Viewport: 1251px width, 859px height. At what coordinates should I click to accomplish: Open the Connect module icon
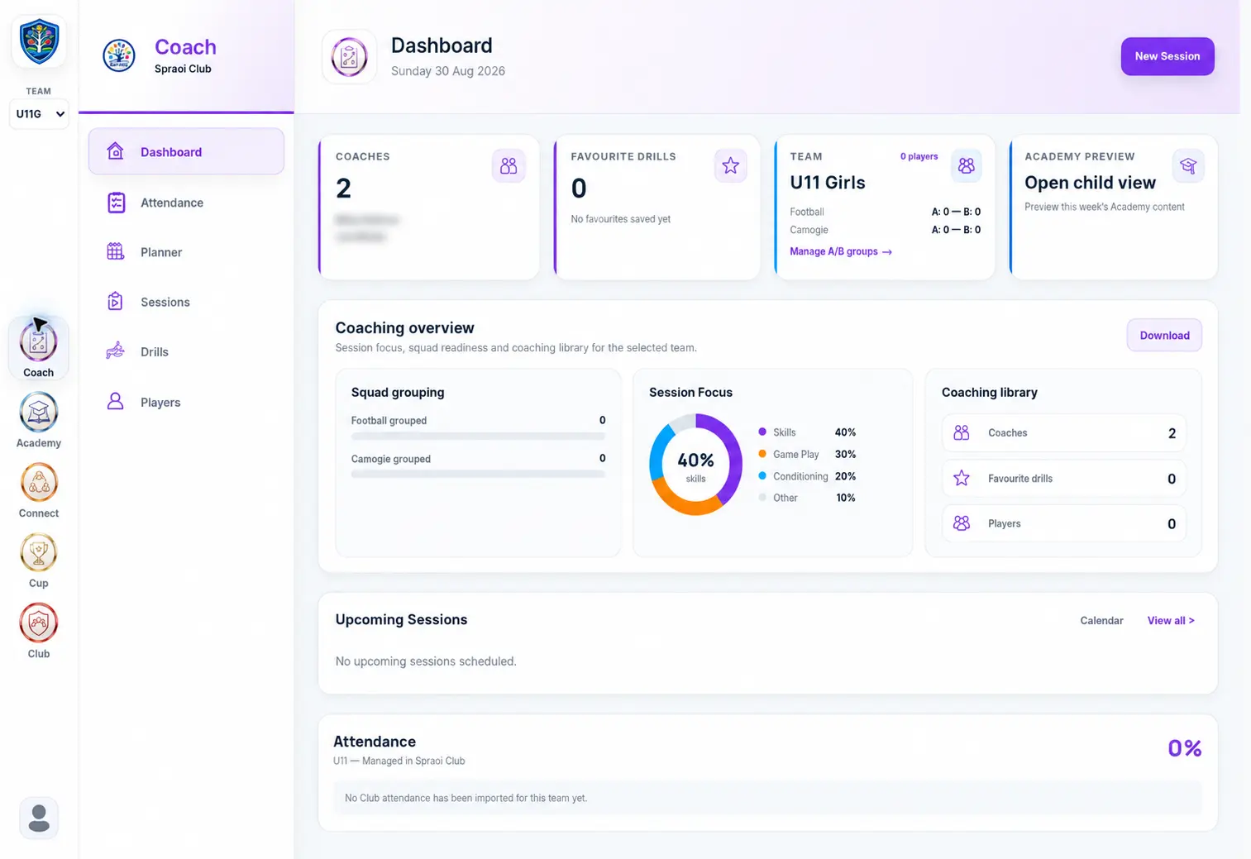[38, 483]
